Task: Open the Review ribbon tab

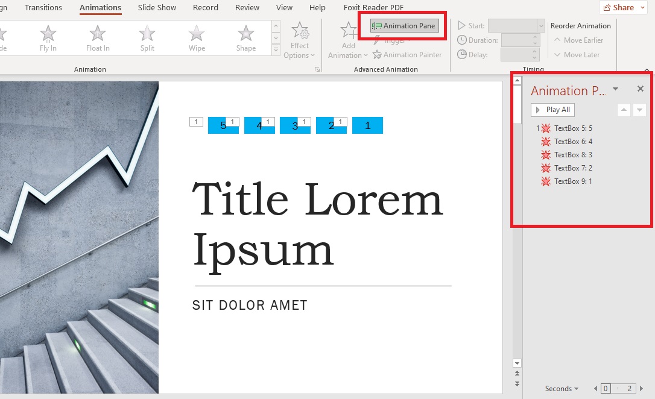Action: tap(247, 8)
